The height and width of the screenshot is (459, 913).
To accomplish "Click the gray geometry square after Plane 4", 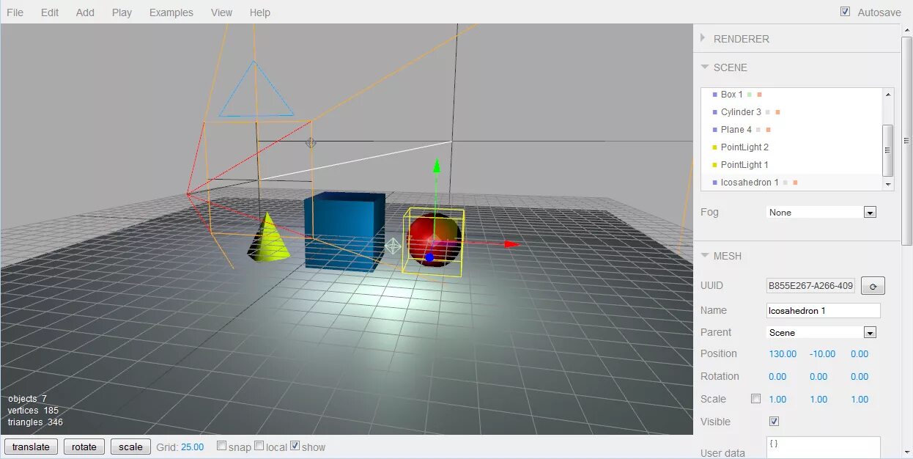I will 758,130.
